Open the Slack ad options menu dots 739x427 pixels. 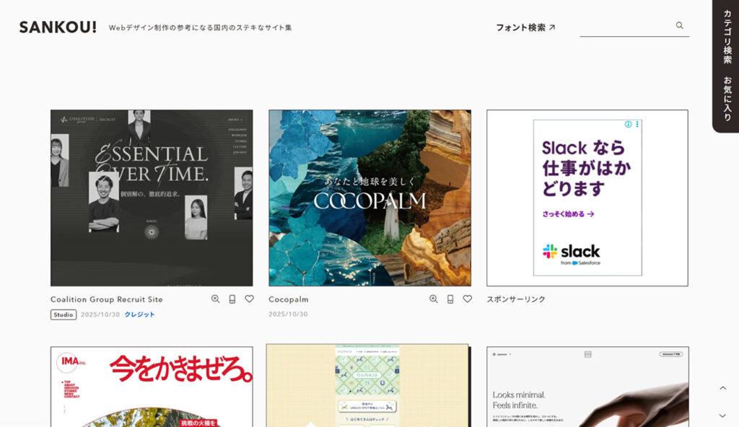(x=637, y=125)
